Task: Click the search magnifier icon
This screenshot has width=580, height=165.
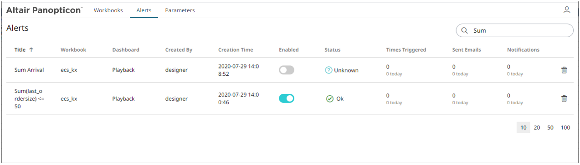Action: (x=465, y=31)
